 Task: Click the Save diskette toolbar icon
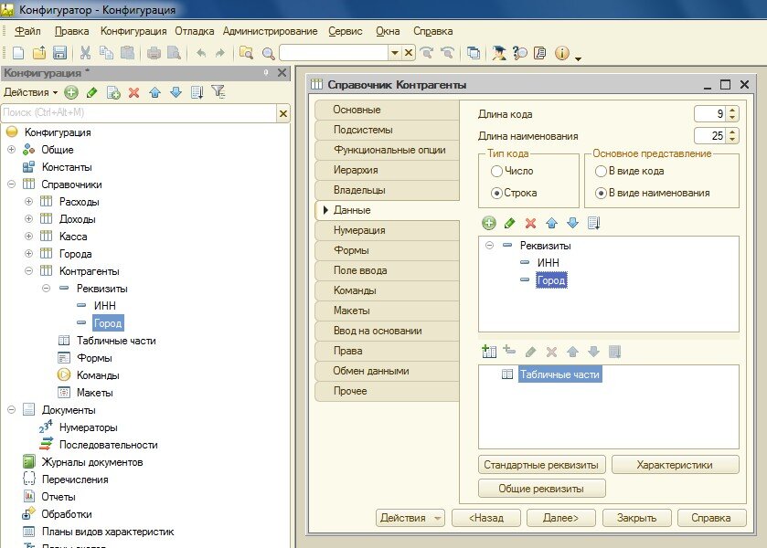(x=59, y=53)
